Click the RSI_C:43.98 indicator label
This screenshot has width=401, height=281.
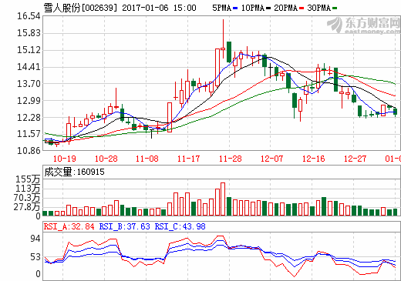pos(180,226)
